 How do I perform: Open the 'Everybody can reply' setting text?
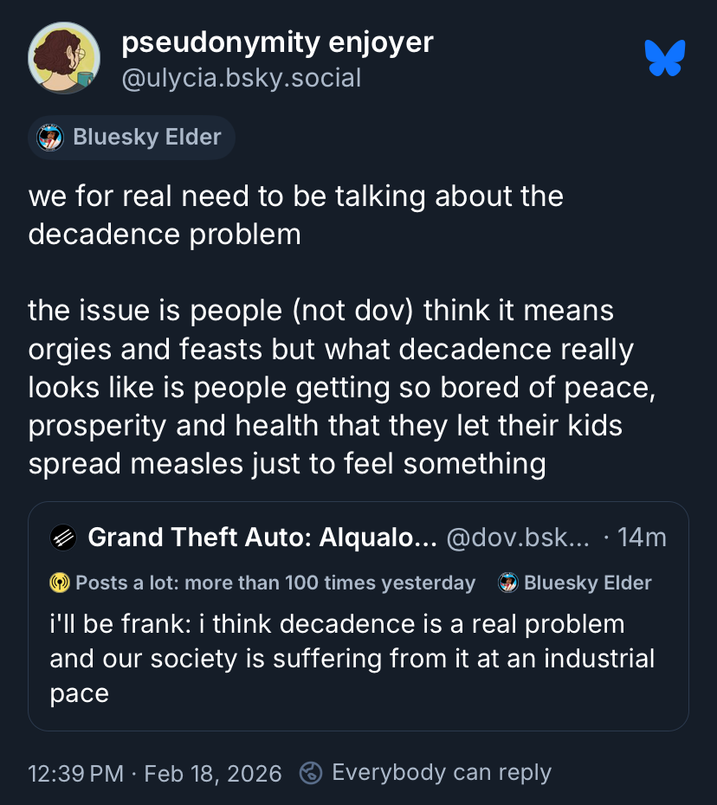pyautogui.click(x=441, y=772)
